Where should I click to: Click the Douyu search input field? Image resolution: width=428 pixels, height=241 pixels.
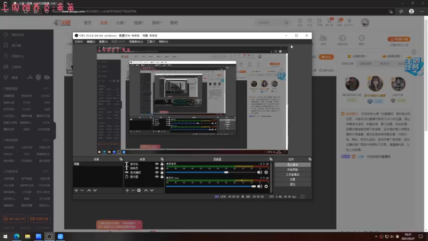click(270, 22)
